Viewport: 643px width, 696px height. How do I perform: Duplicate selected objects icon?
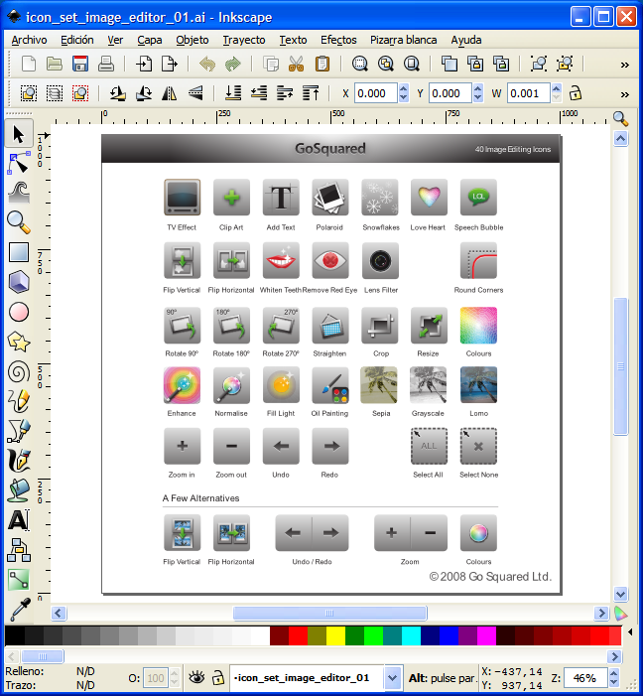click(450, 64)
